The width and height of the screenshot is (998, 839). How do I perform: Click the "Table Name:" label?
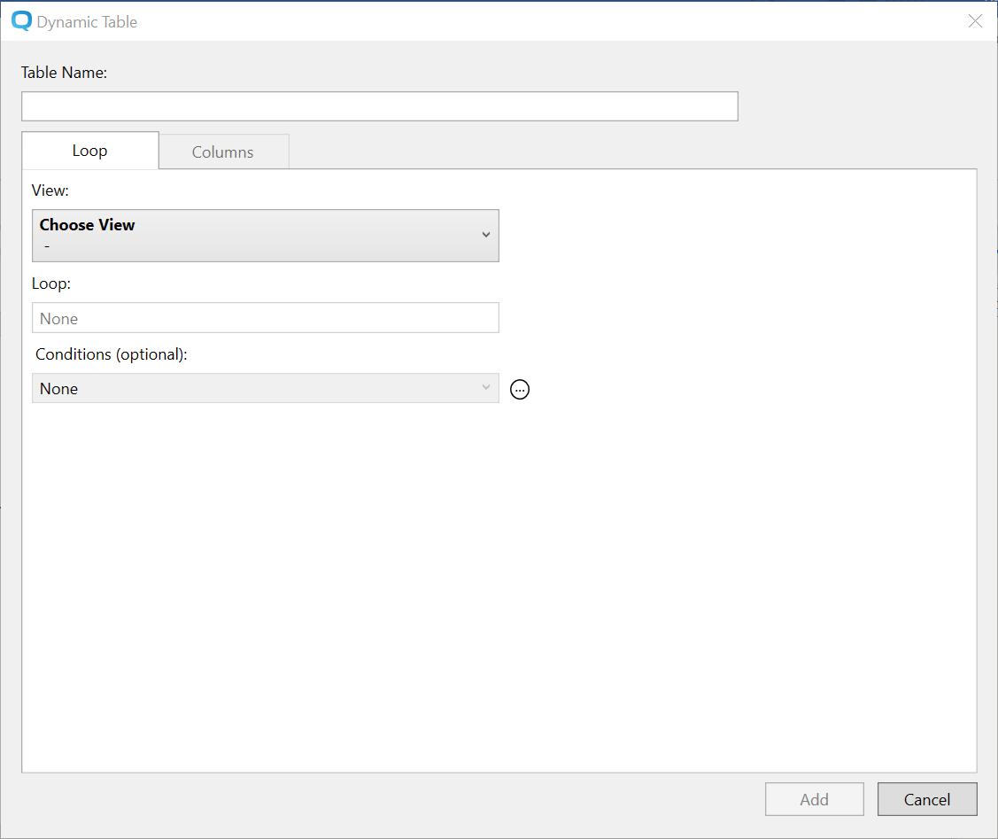pos(64,73)
